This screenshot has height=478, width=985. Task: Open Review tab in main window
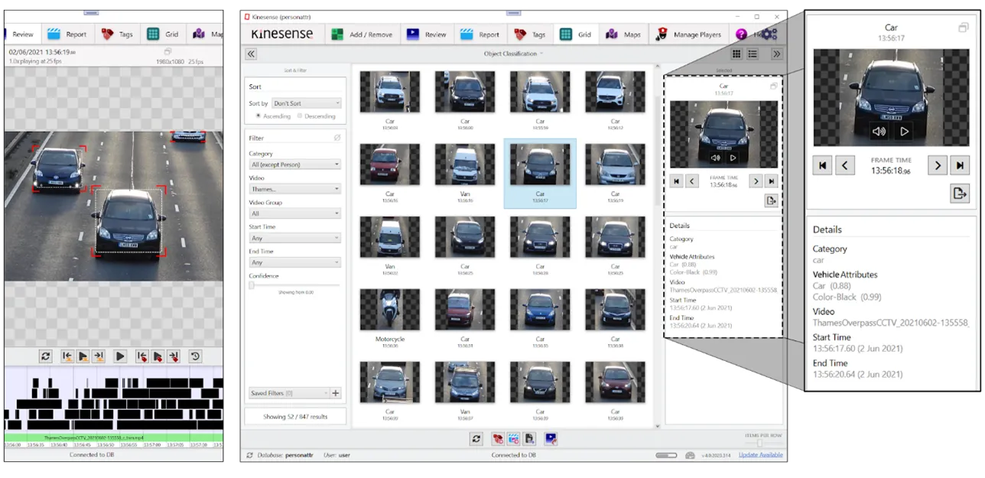click(x=427, y=34)
